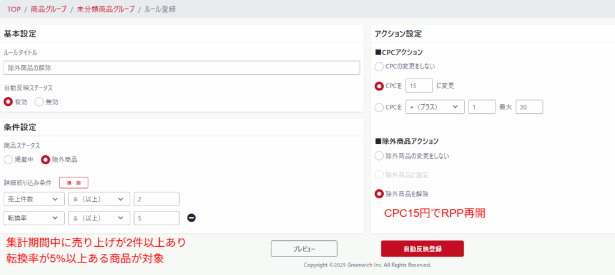Image resolution: width=615 pixels, height=275 pixels.
Task: Click the 最大 CPC value field
Action: 529,107
